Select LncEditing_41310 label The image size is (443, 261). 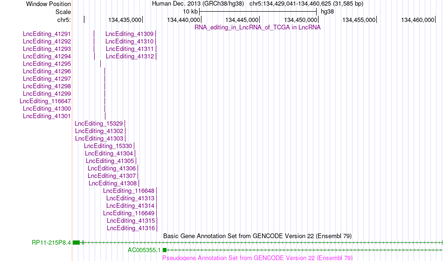(x=129, y=41)
